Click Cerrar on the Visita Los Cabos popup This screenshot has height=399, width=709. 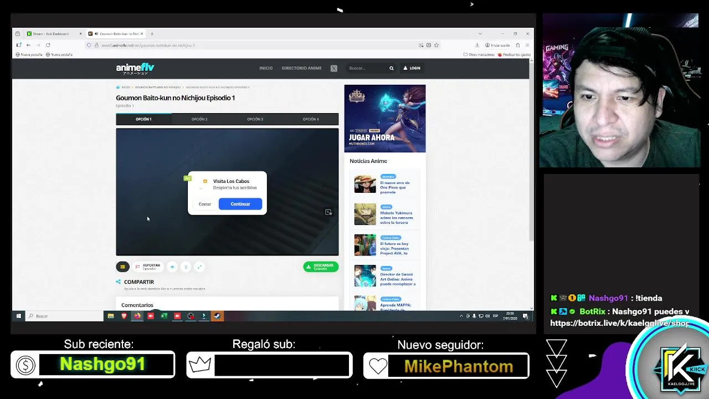(205, 204)
